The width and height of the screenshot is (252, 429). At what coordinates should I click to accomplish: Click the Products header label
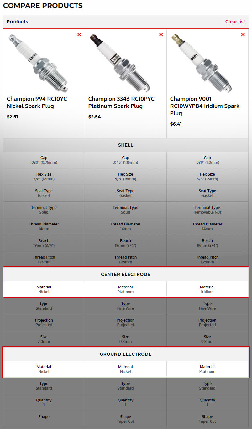(17, 22)
